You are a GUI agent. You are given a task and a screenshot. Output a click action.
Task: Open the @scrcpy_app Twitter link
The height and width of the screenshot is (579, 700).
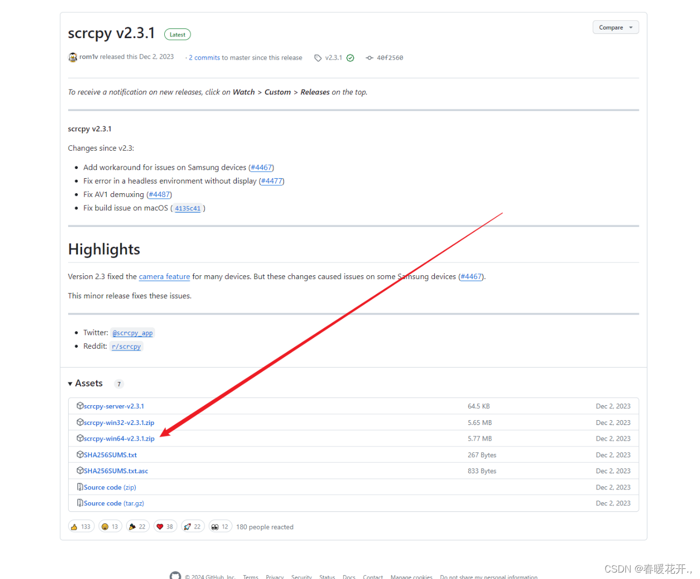[133, 333]
